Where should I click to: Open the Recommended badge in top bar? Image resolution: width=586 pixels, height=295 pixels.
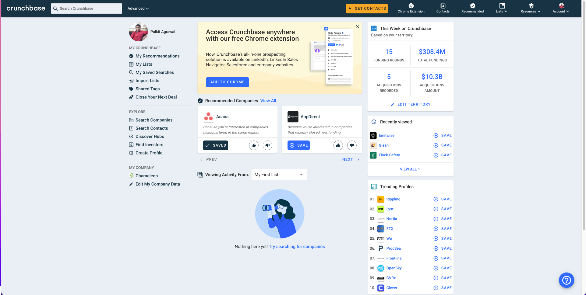[x=472, y=6]
